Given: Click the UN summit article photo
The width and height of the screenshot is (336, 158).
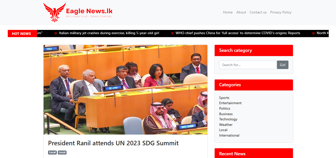Looking at the screenshot, I should (x=125, y=90).
